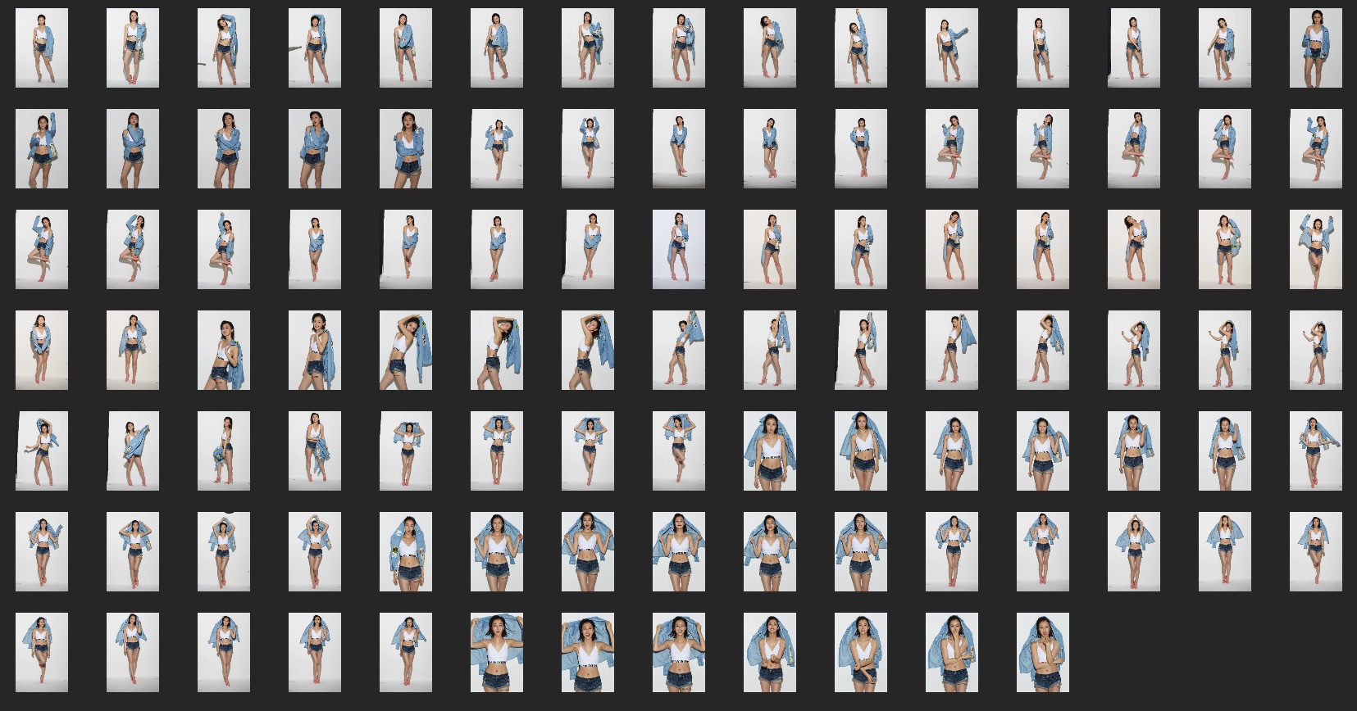Click the fourth thumbnail in the top row
Image resolution: width=1357 pixels, height=711 pixels.
(x=315, y=48)
